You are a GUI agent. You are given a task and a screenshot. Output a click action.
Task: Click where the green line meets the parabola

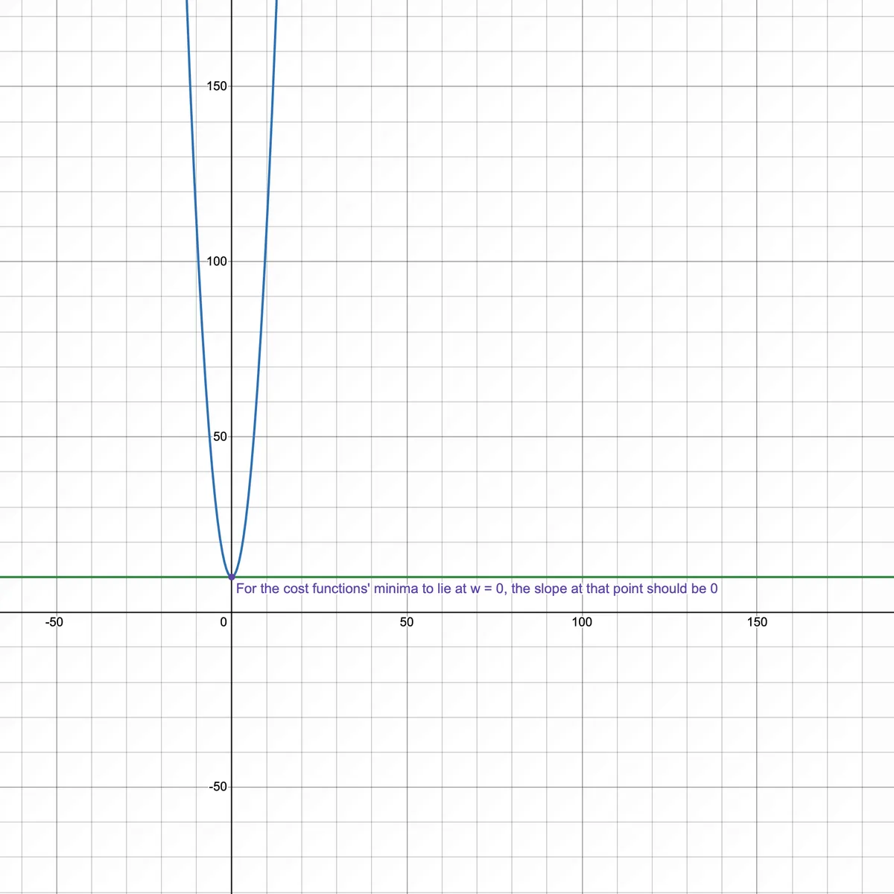click(232, 576)
